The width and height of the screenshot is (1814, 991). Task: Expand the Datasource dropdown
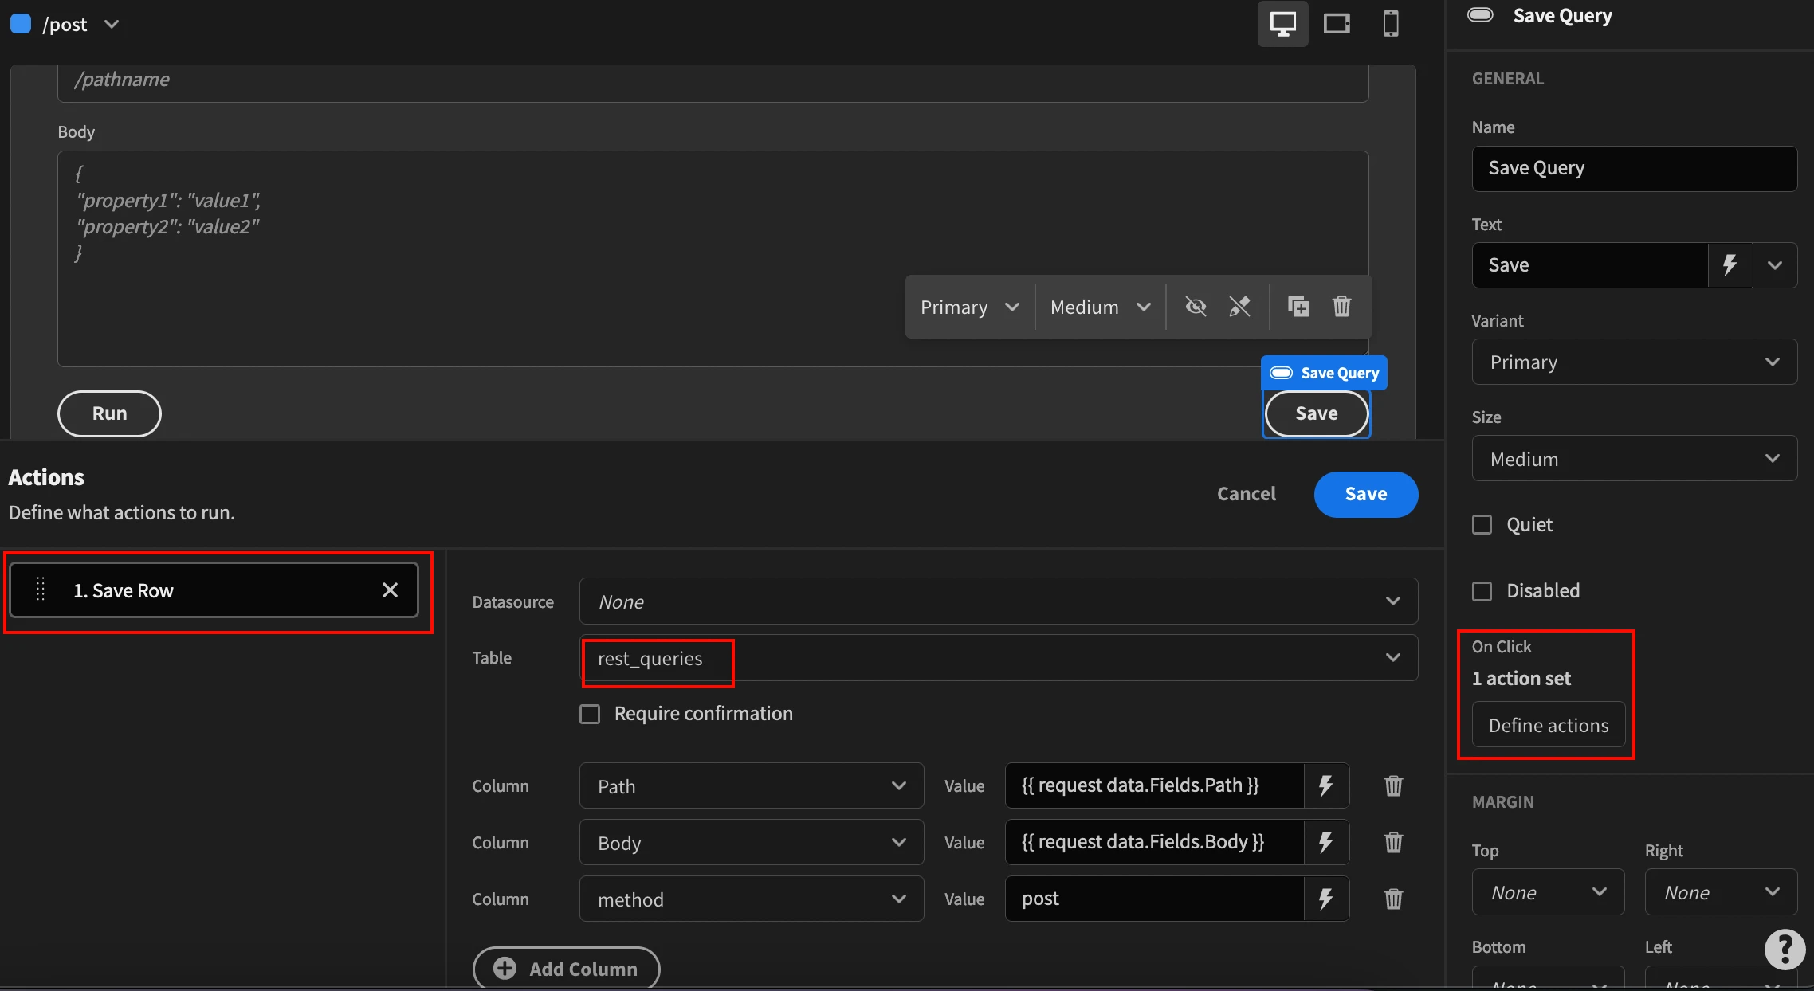(x=999, y=601)
